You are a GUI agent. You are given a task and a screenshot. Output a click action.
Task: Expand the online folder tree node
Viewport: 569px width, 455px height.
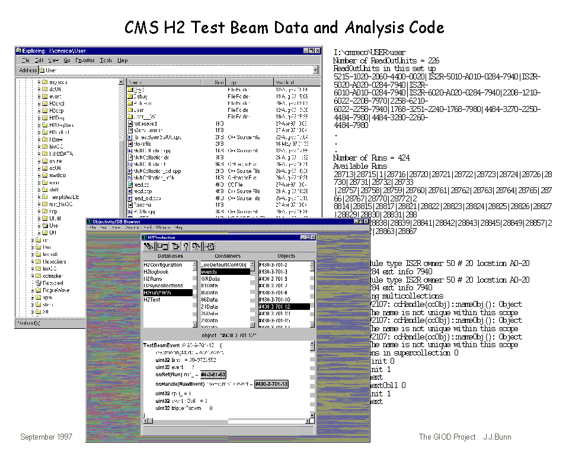(39, 161)
